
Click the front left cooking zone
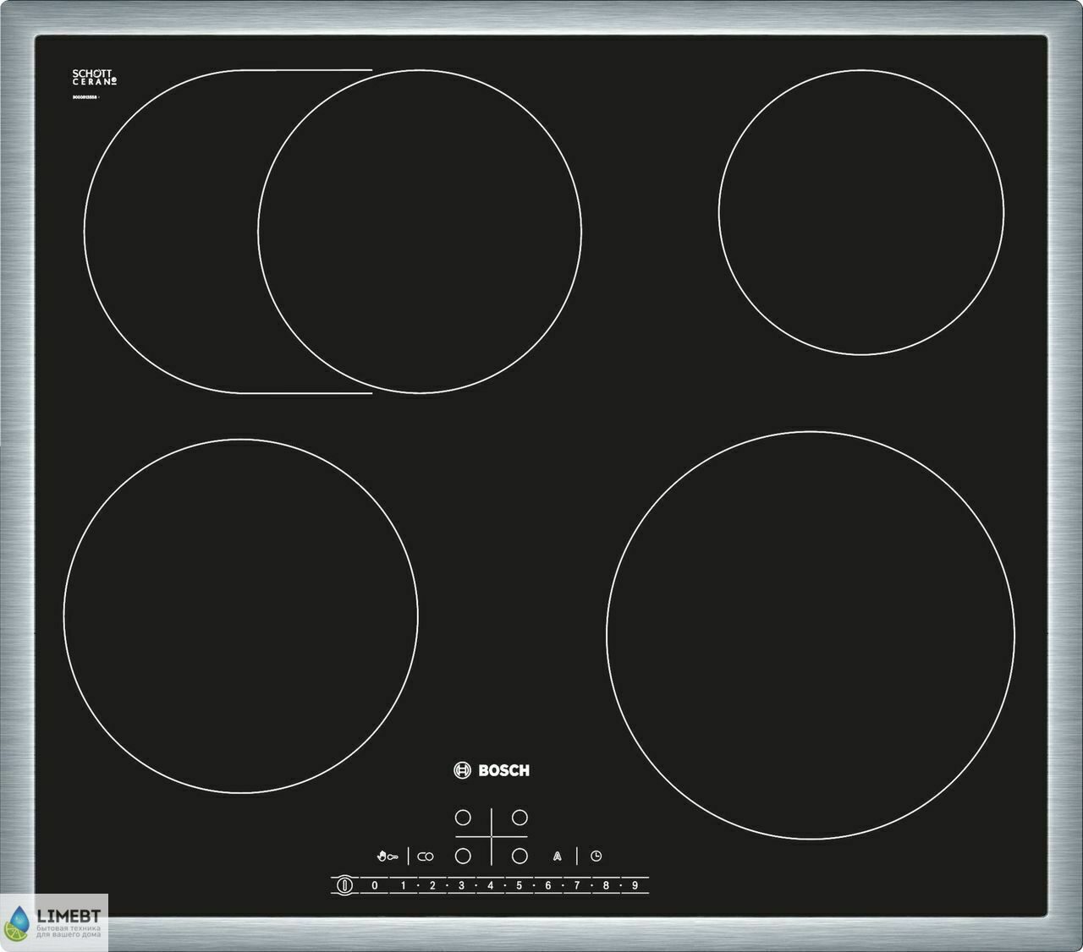pyautogui.click(x=240, y=616)
